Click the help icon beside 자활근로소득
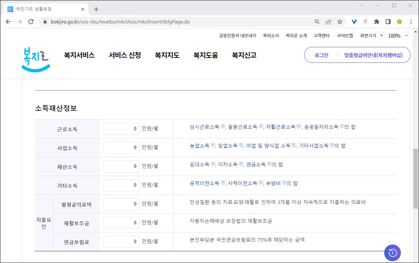This screenshot has height=263, width=419. [298, 126]
